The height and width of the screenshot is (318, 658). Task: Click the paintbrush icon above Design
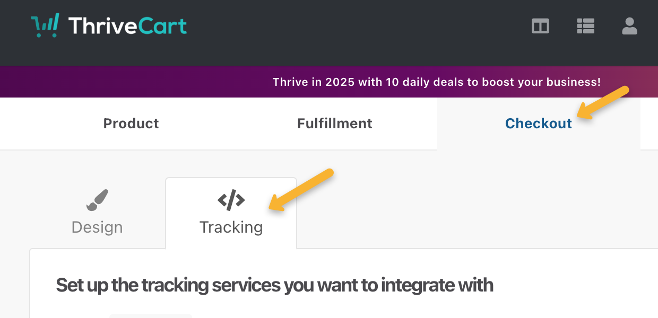click(97, 200)
